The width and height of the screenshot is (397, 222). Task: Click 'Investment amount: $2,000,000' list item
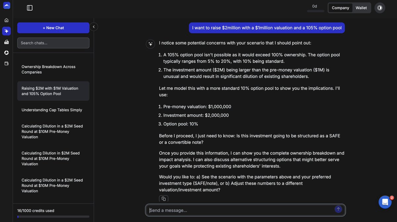point(196,115)
